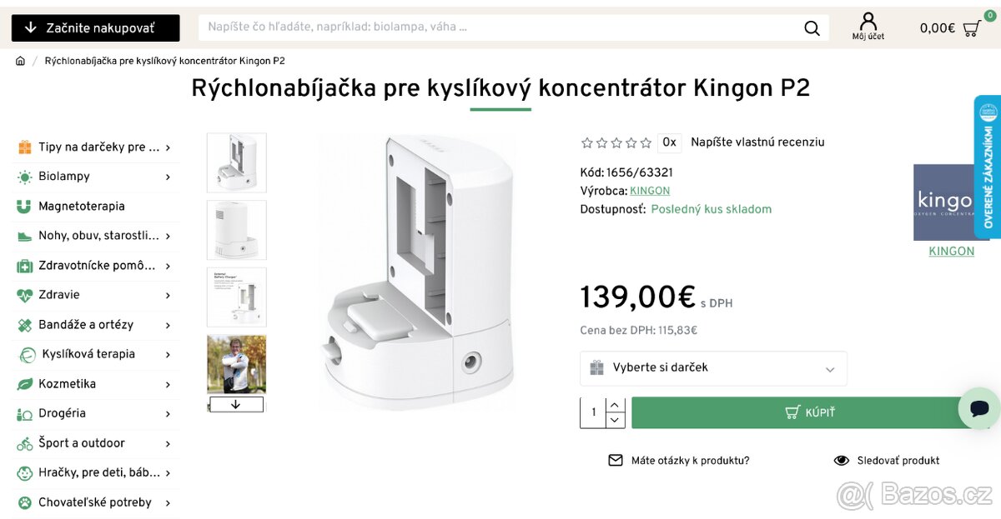Click the Zdravotnícke pomôcky sidebar icon
Screen dimensions: 1001x519
tap(23, 265)
